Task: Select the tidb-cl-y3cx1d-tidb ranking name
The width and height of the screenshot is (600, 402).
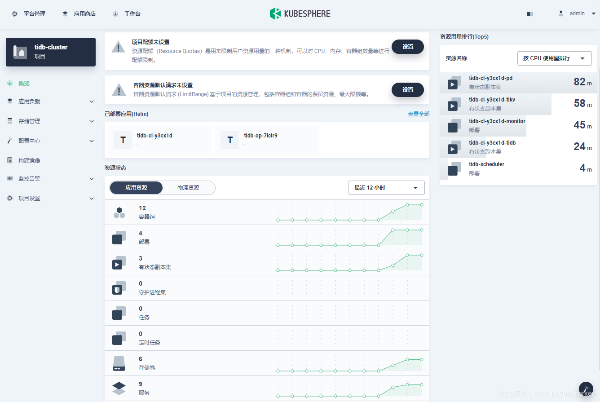Action: [492, 143]
